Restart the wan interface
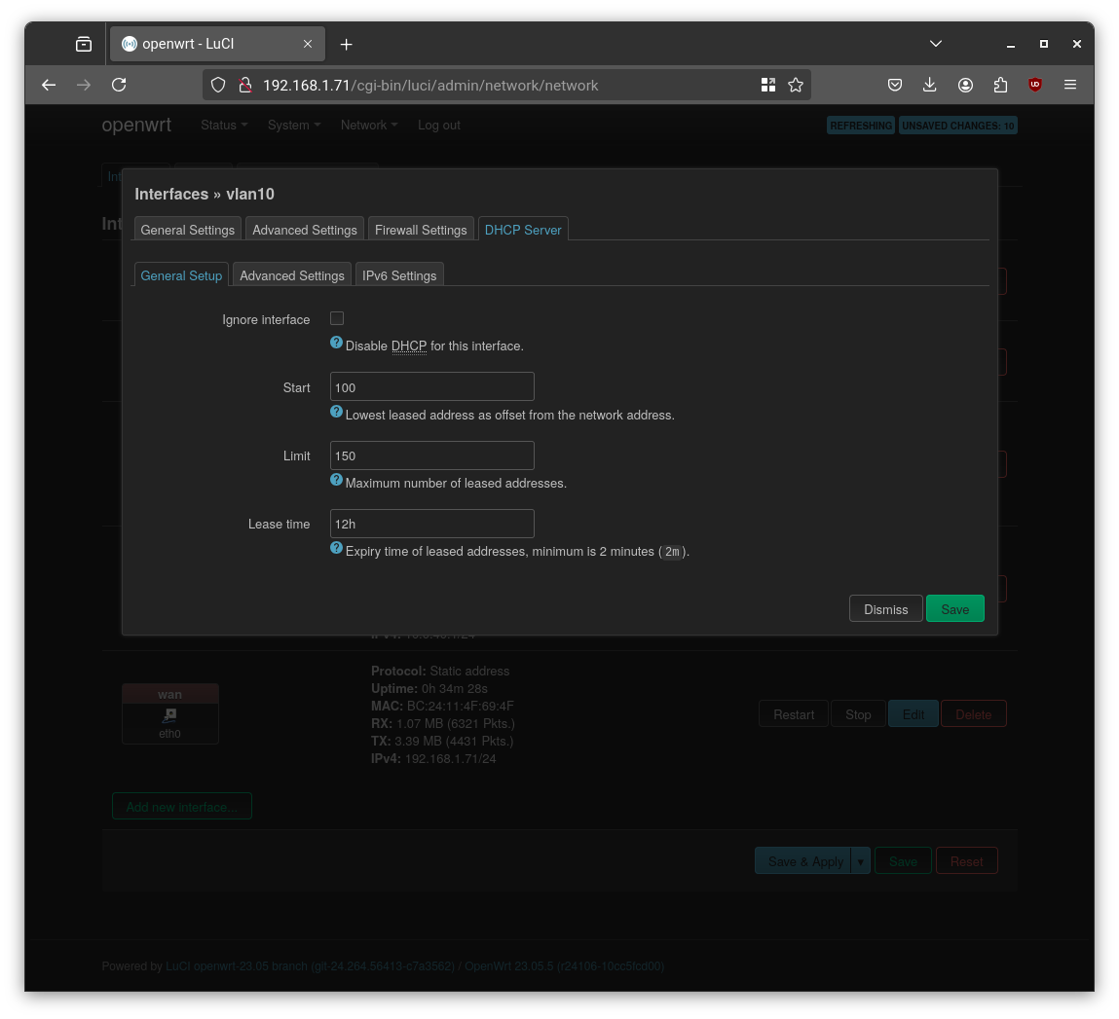This screenshot has width=1119, height=1019. click(x=793, y=713)
